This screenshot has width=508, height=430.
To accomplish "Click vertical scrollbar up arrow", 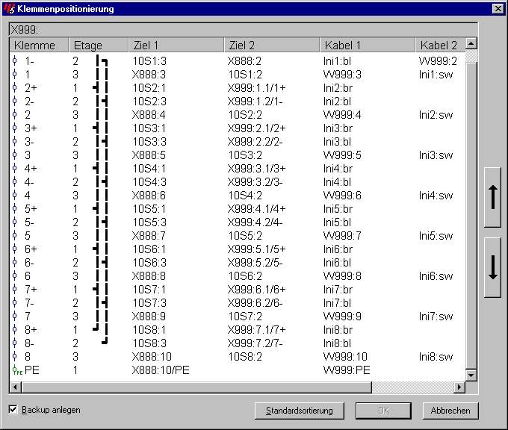I will click(471, 43).
